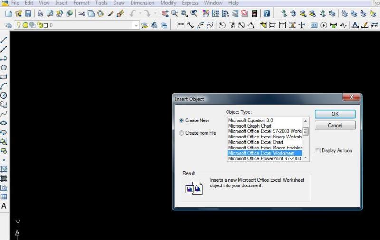Select the Linear dimension tool

click(181, 25)
